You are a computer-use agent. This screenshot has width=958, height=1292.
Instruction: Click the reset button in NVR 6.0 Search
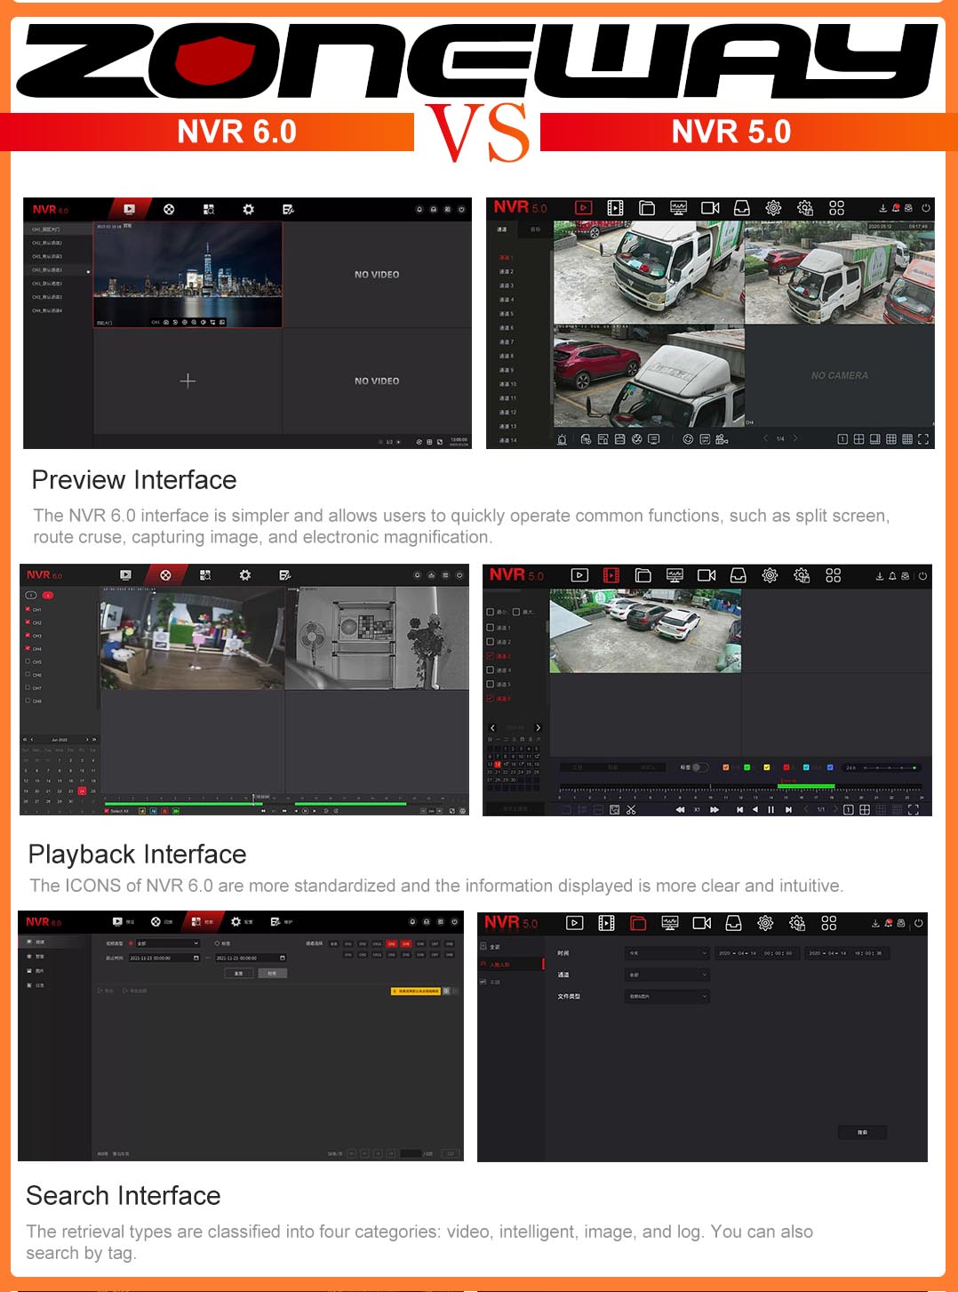pyautogui.click(x=238, y=974)
